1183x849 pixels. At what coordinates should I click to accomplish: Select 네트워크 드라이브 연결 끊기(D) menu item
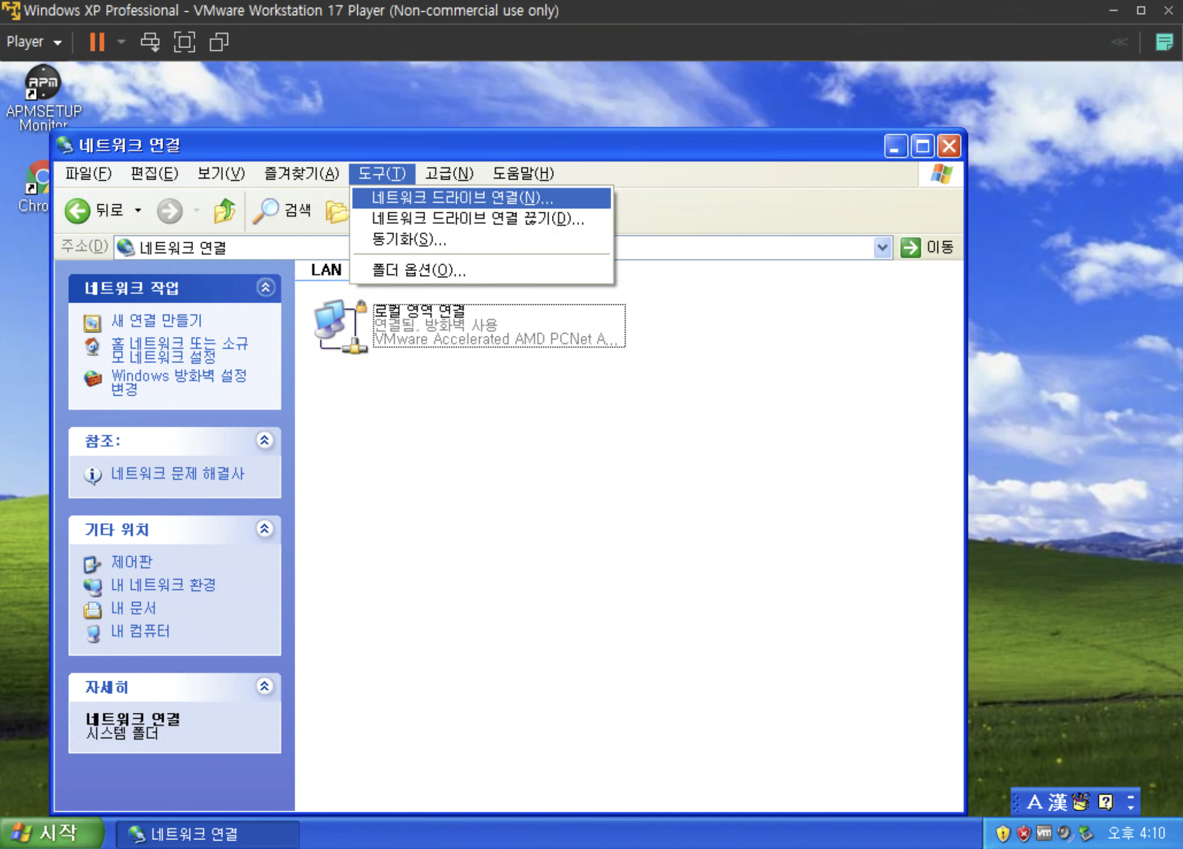[477, 218]
